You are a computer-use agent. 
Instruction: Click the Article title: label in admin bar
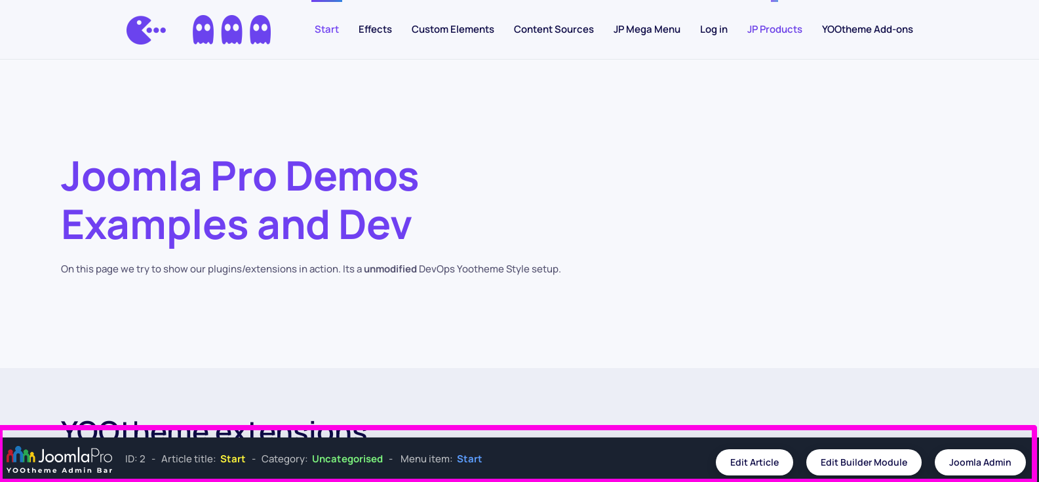(188, 459)
